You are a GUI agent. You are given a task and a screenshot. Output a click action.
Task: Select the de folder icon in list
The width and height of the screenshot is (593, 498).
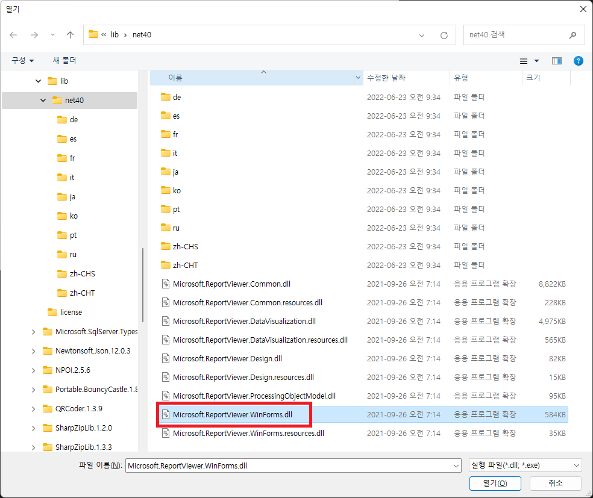(x=165, y=97)
